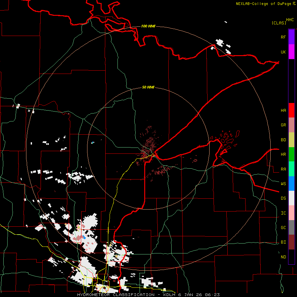
Task: Click the HA legend label
Action: pyautogui.click(x=283, y=111)
